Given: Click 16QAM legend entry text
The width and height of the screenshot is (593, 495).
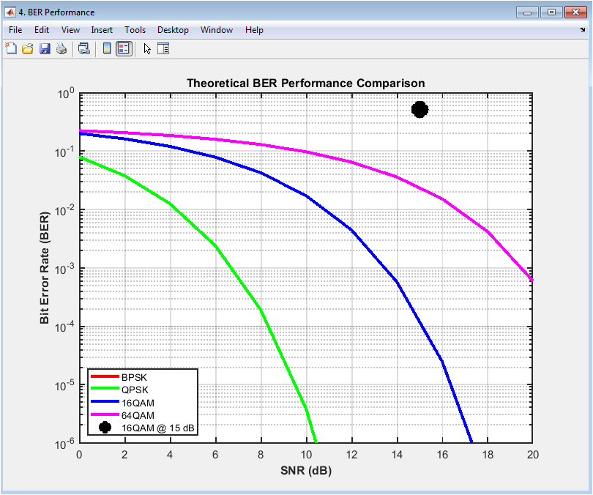Looking at the screenshot, I should pos(138,403).
